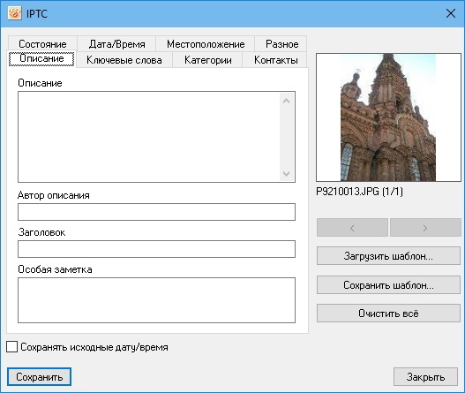
Task: Switch to the Дата/Время tab
Action: 116,43
